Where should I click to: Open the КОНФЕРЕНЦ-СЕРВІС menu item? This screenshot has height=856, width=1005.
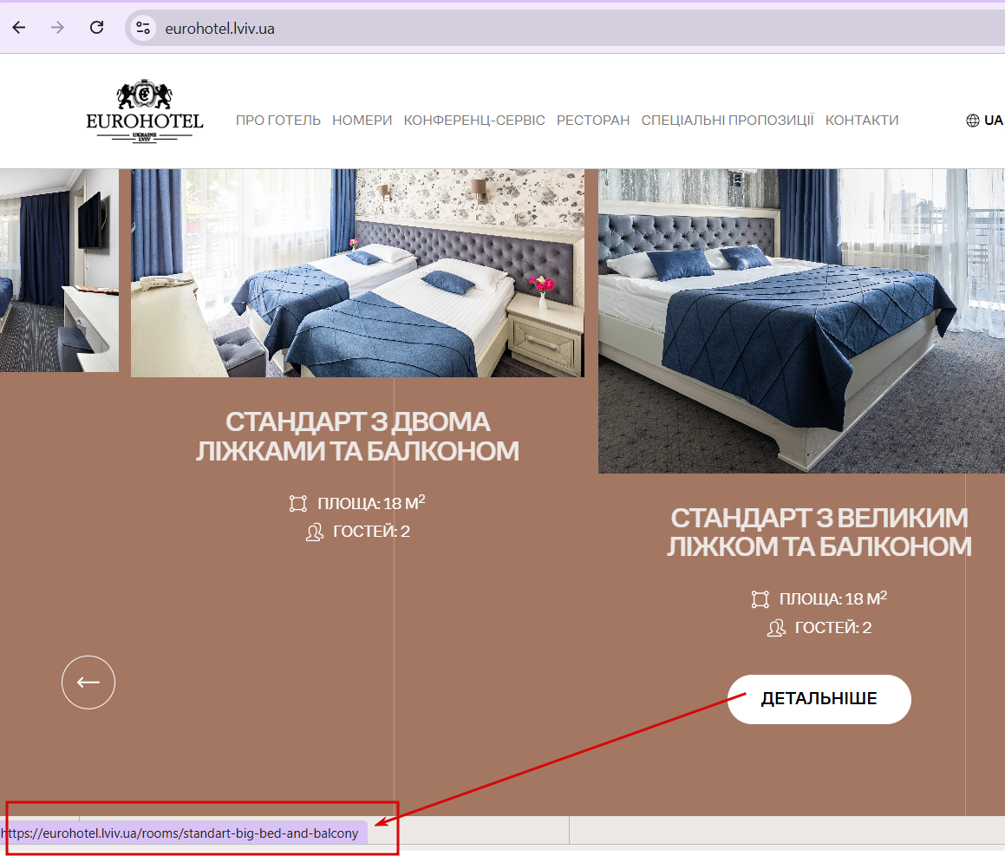point(474,121)
